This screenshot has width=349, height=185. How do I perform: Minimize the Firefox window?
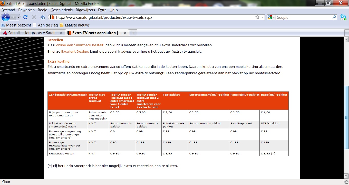click(319, 3)
